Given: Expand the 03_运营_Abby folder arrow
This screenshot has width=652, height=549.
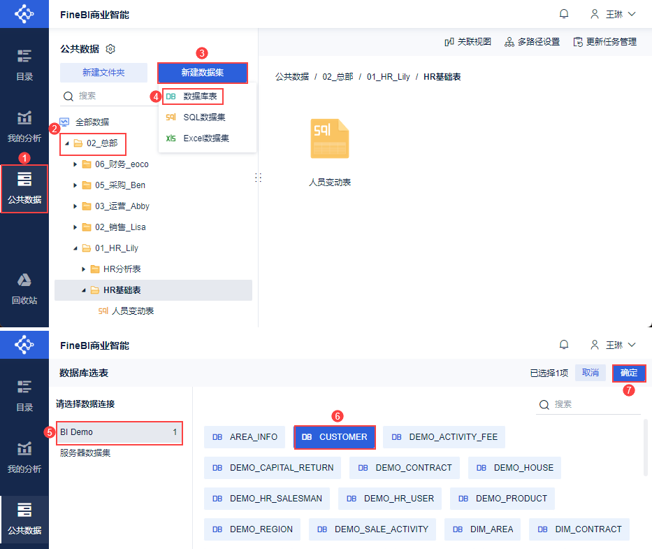Looking at the screenshot, I should [x=75, y=206].
